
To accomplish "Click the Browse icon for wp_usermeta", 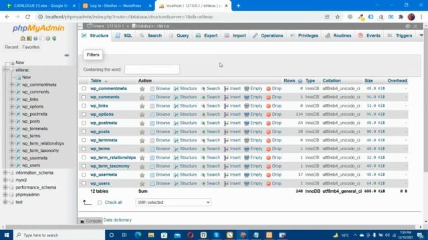I will coord(152,175).
